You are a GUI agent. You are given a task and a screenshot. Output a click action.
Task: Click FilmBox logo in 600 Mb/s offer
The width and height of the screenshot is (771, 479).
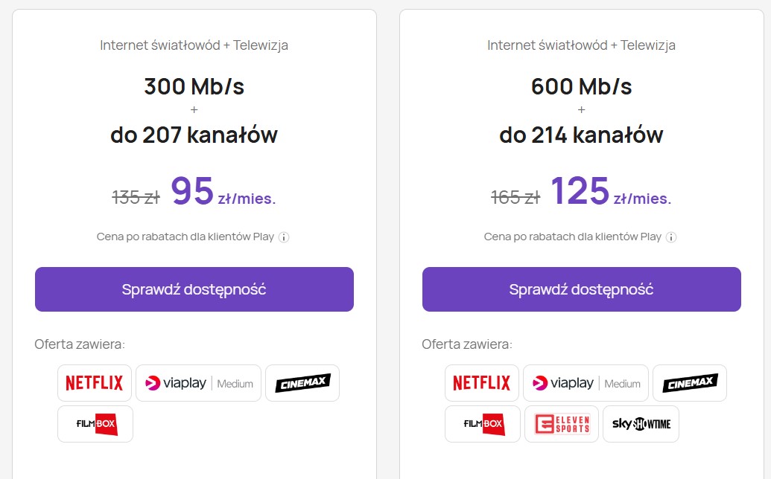[x=483, y=424]
